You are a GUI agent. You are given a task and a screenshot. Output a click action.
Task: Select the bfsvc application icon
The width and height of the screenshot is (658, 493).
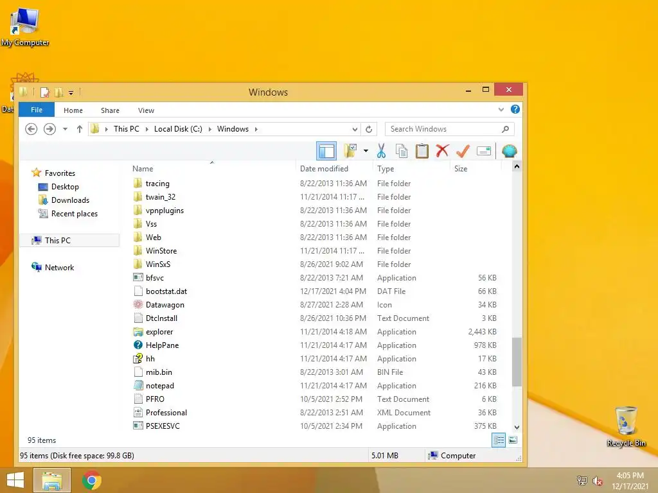point(138,277)
